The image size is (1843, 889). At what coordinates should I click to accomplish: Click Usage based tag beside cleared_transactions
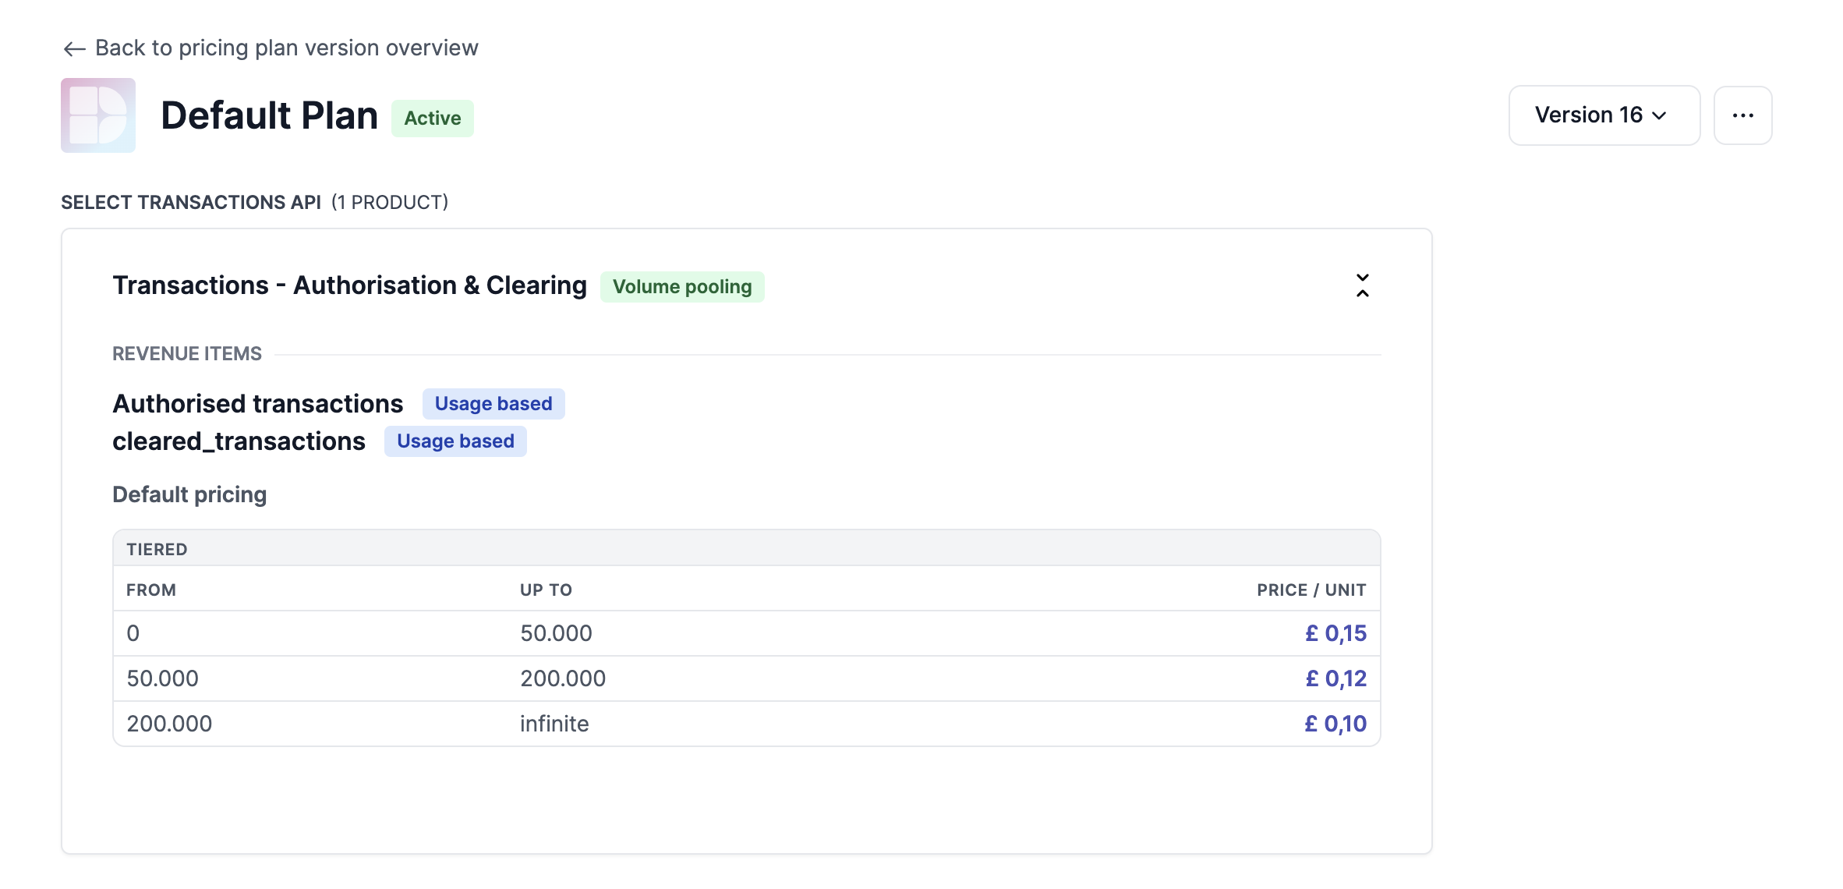(x=455, y=441)
